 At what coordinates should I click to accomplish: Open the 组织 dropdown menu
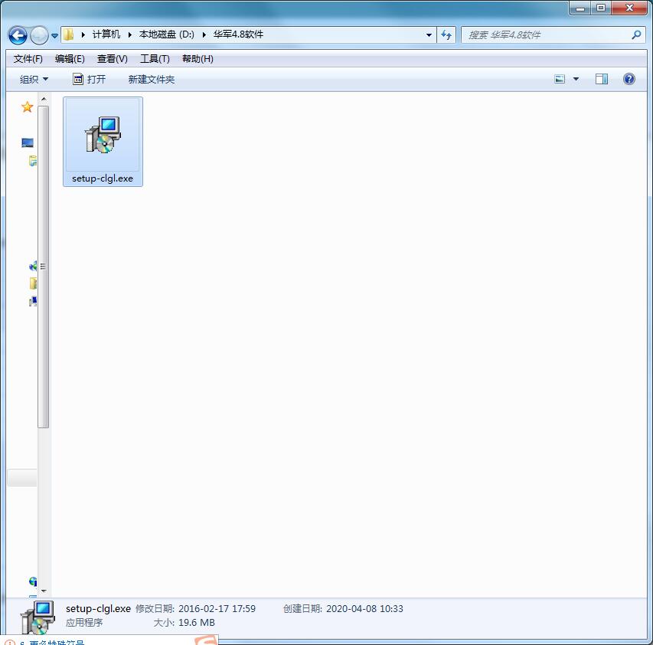34,79
